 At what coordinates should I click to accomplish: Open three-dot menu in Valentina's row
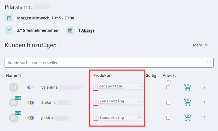tap(205, 87)
